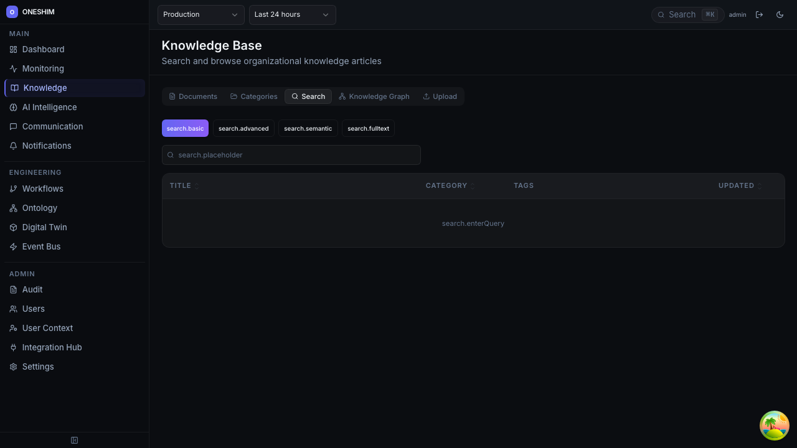Open the Dashboard from the sidebar

tap(43, 49)
